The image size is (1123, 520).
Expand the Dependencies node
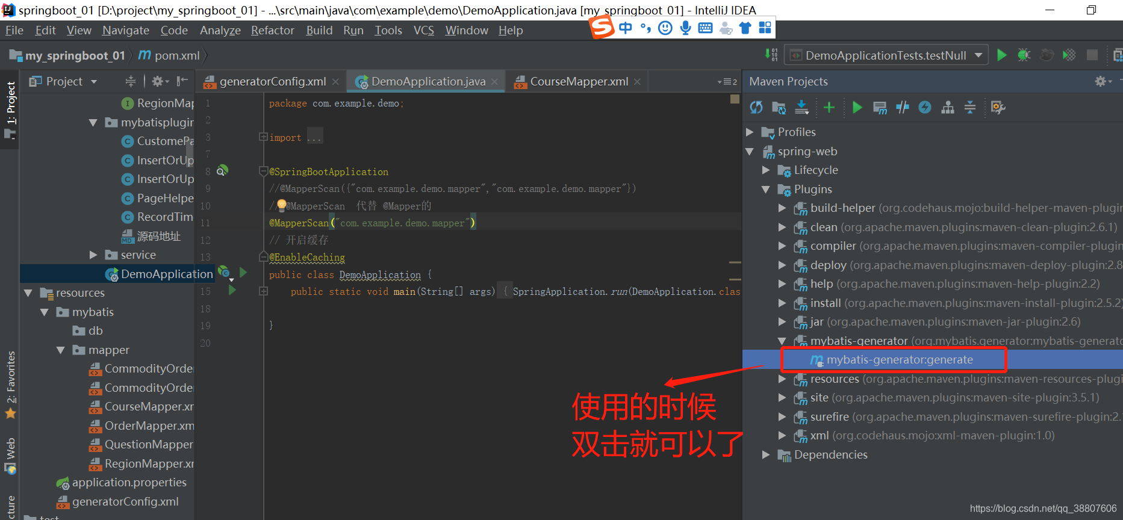click(x=766, y=454)
